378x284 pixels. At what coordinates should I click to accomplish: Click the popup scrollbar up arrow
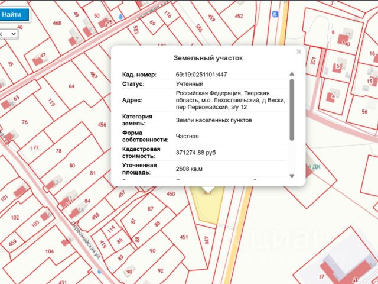[292, 74]
